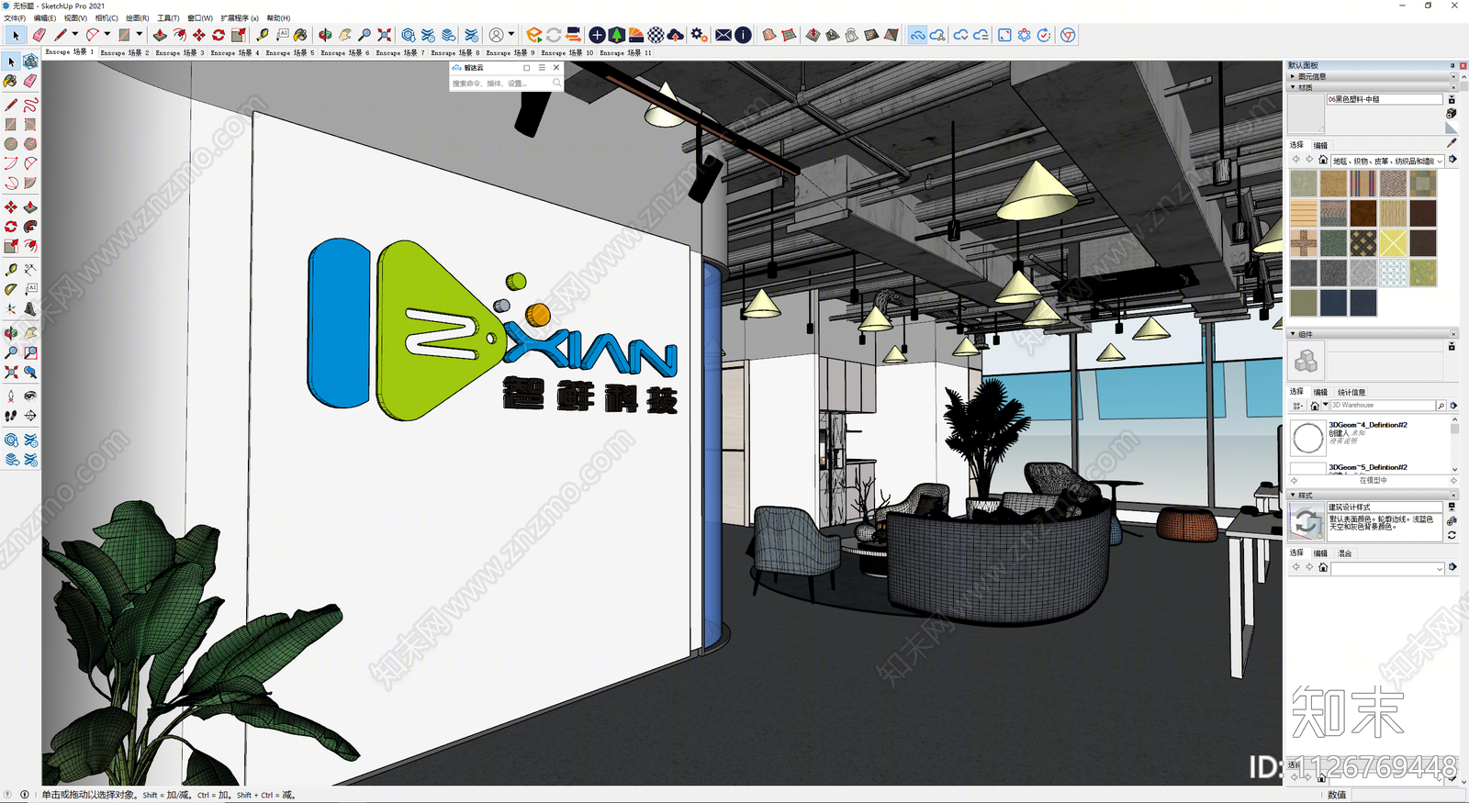Click the materials panel home icon

(1323, 160)
